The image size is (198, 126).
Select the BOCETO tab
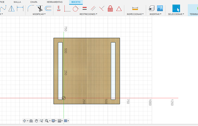coord(76,2)
